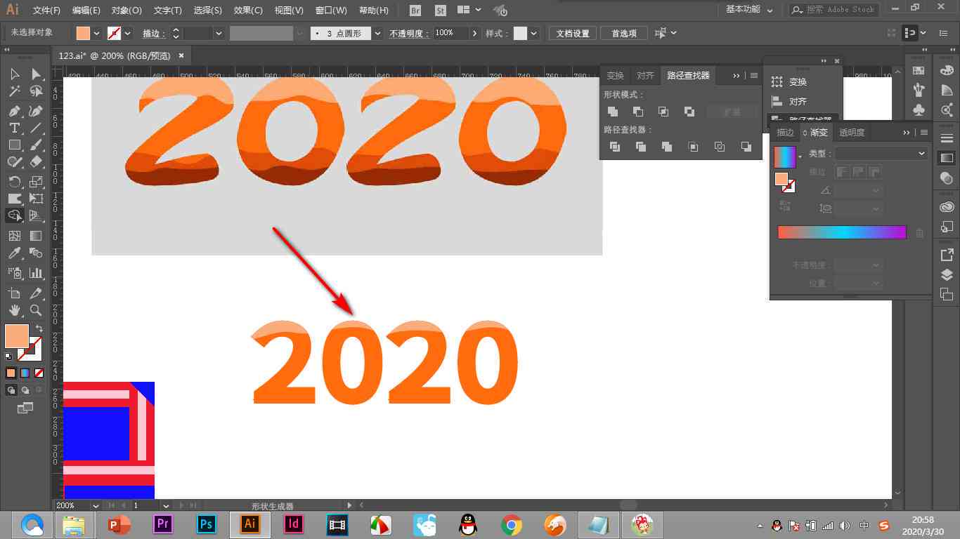Select the Zoom tool
Viewport: 960px width, 539px height.
pos(36,310)
